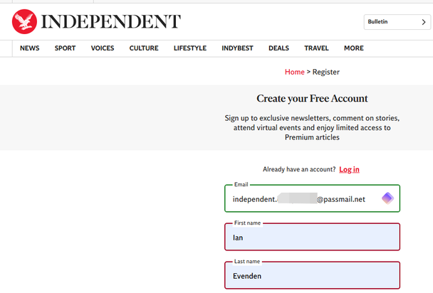This screenshot has width=433, height=293.
Task: Open the DEALS nav item
Action: [x=278, y=48]
